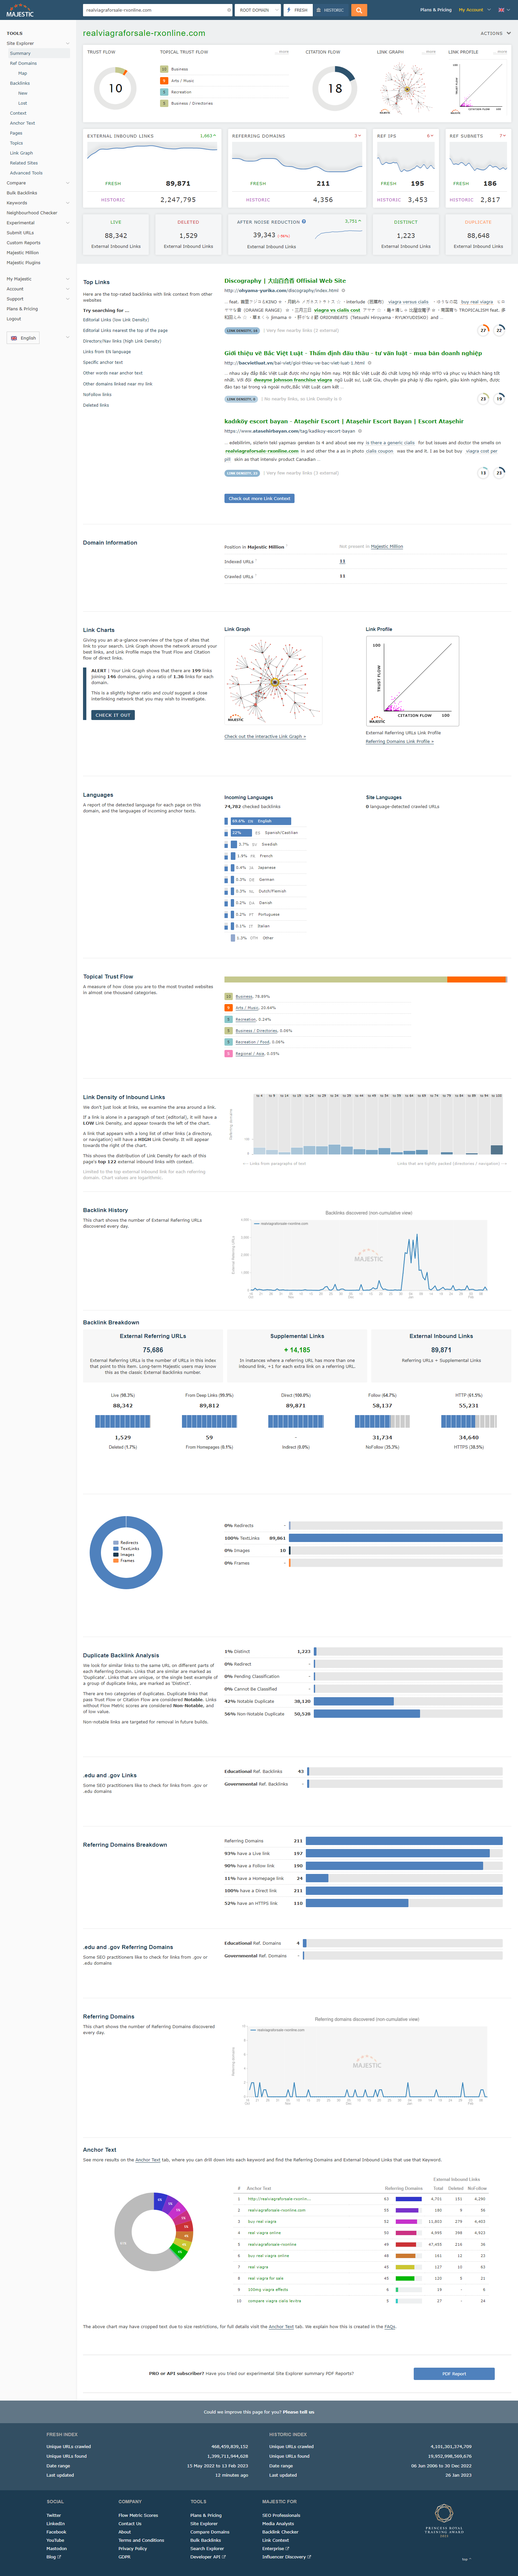Open Majestic Million in the sidebar
The image size is (518, 2576).
(23, 253)
